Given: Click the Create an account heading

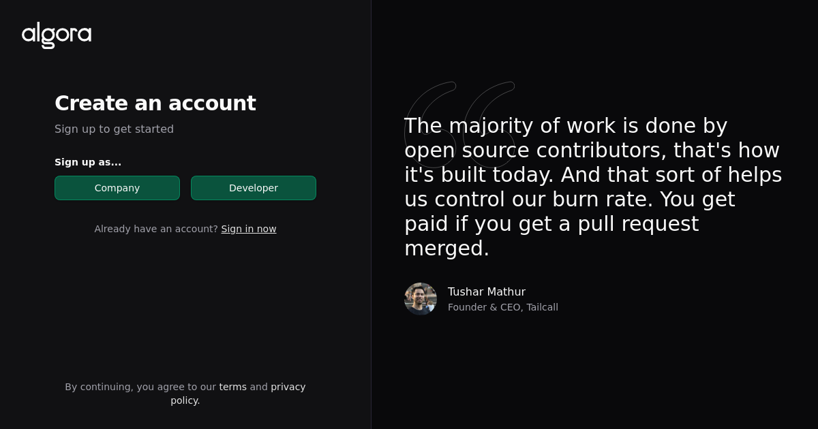Looking at the screenshot, I should (155, 103).
